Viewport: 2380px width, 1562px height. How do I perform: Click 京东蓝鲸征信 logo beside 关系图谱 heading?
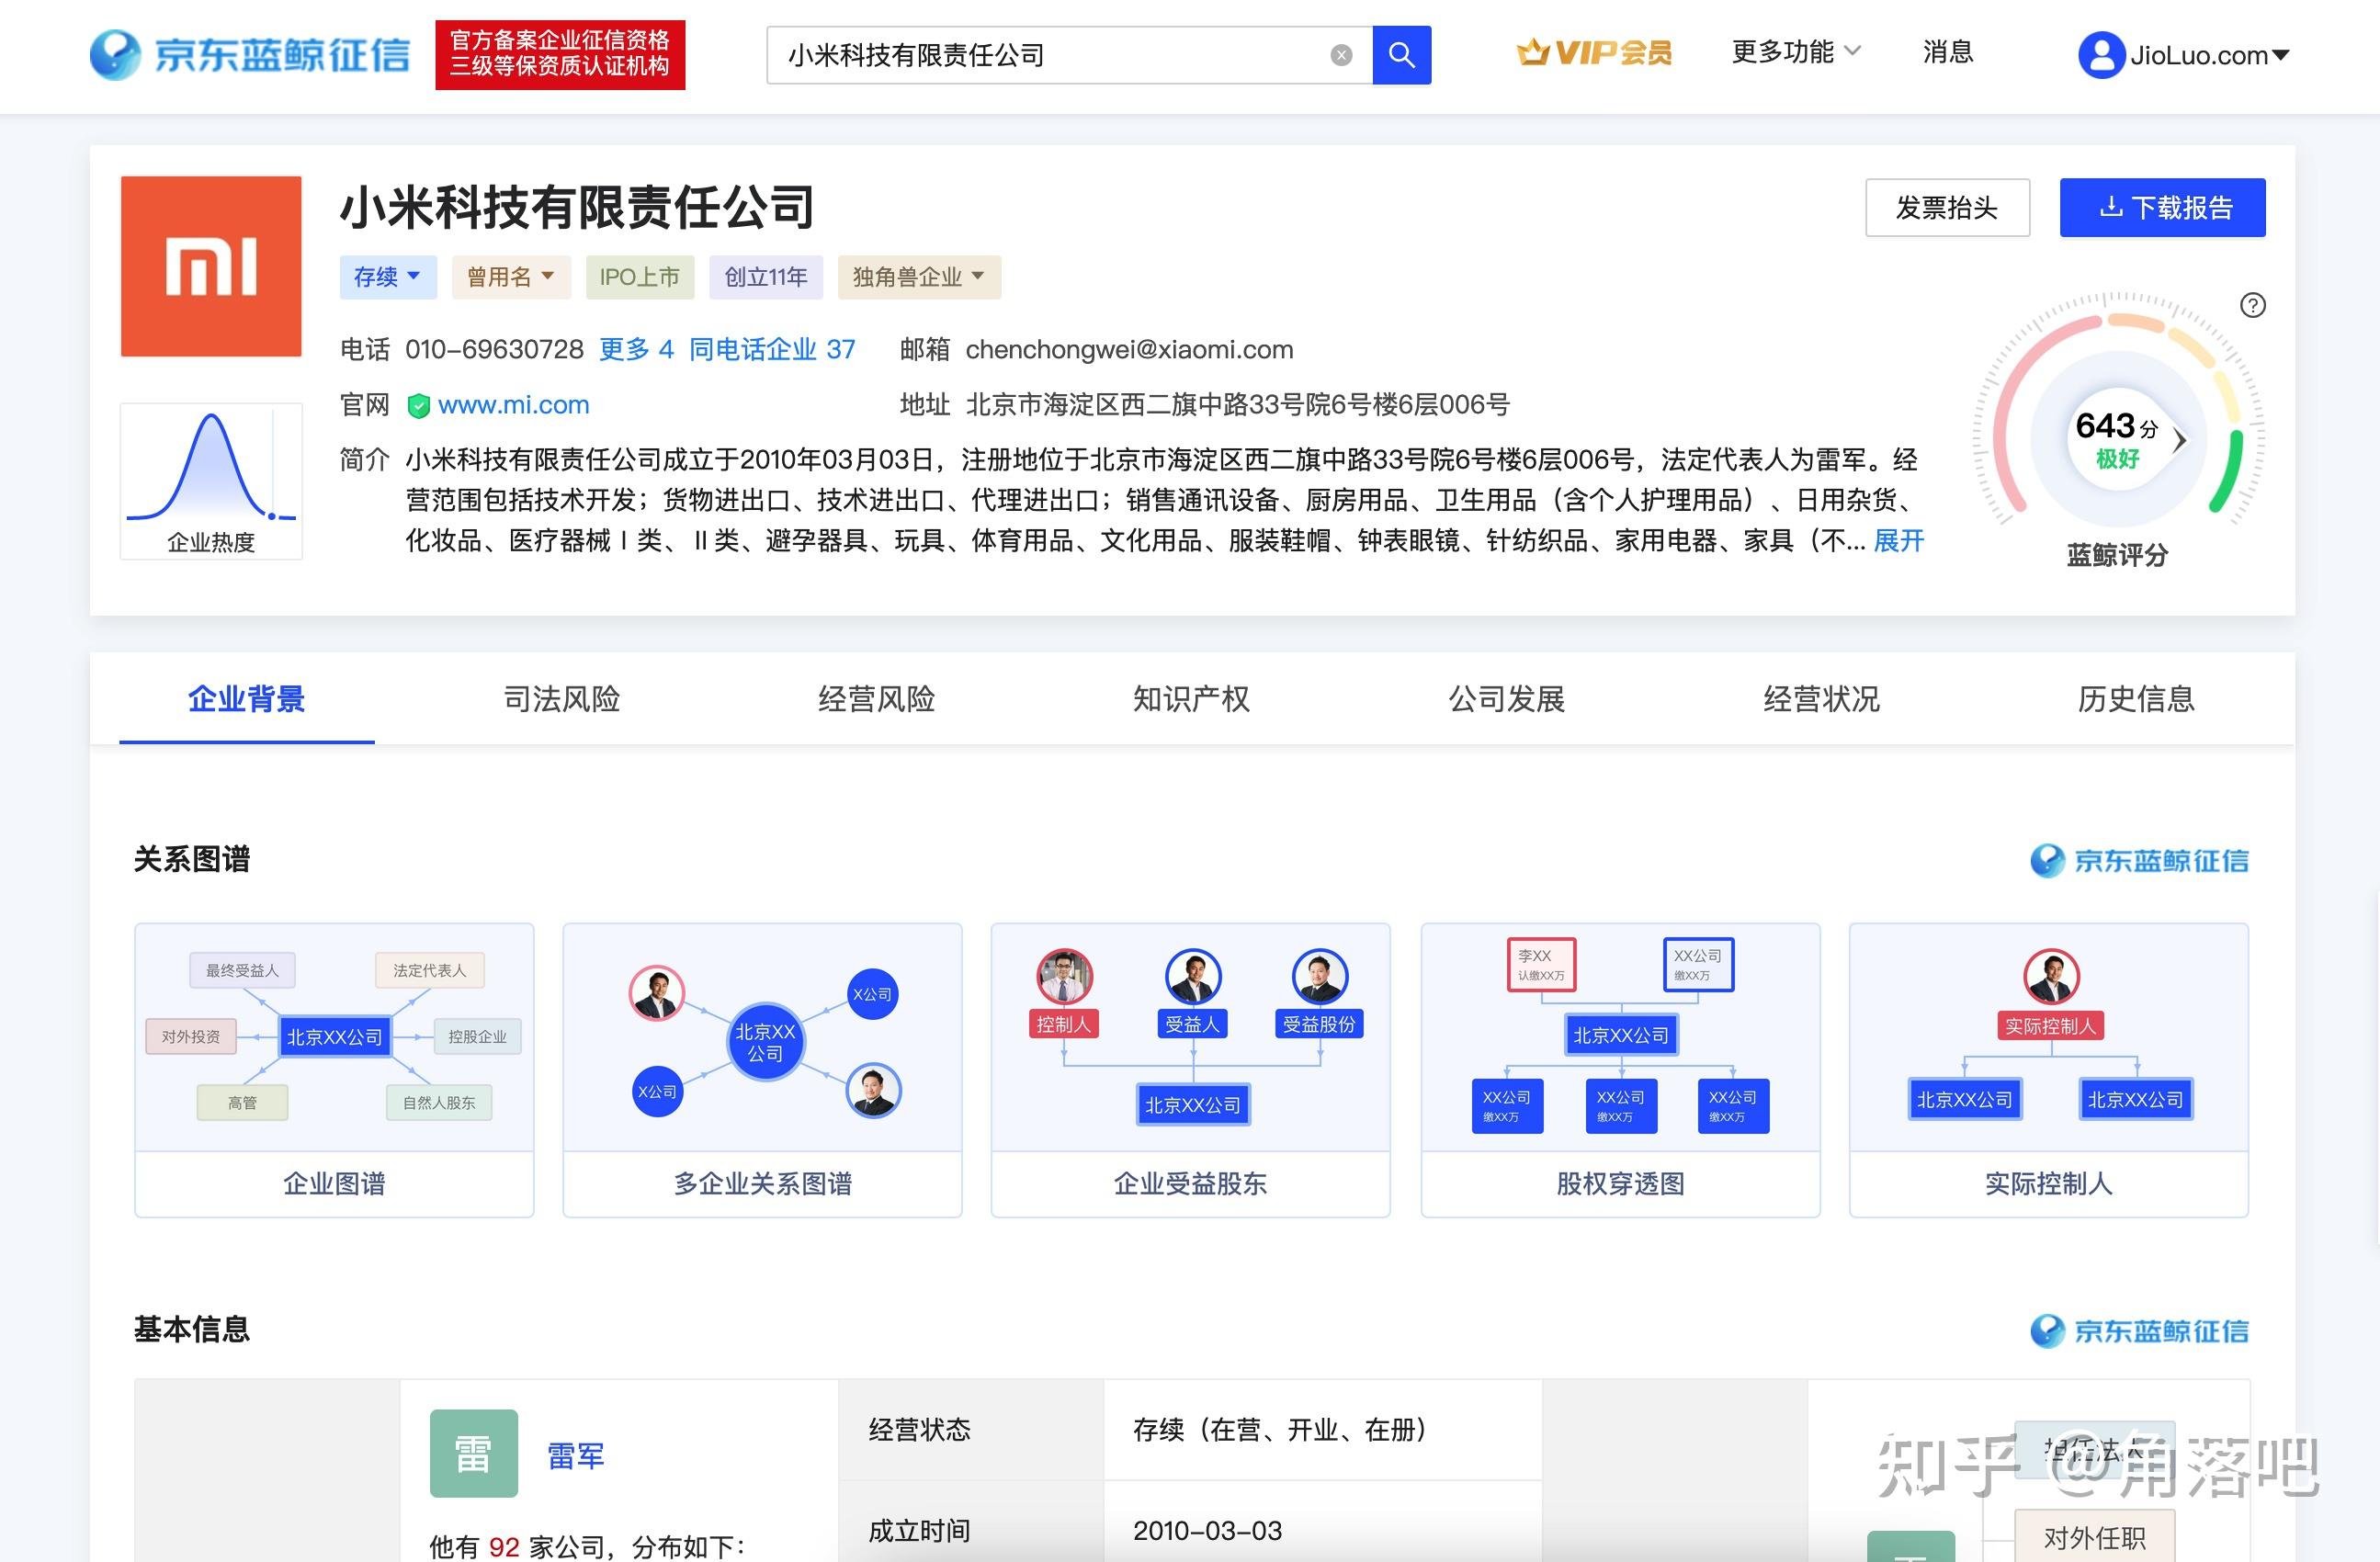[2140, 860]
